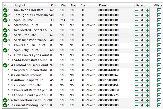Click offset value field for Seek Time Performance
The image size is (163, 109).
142,40
